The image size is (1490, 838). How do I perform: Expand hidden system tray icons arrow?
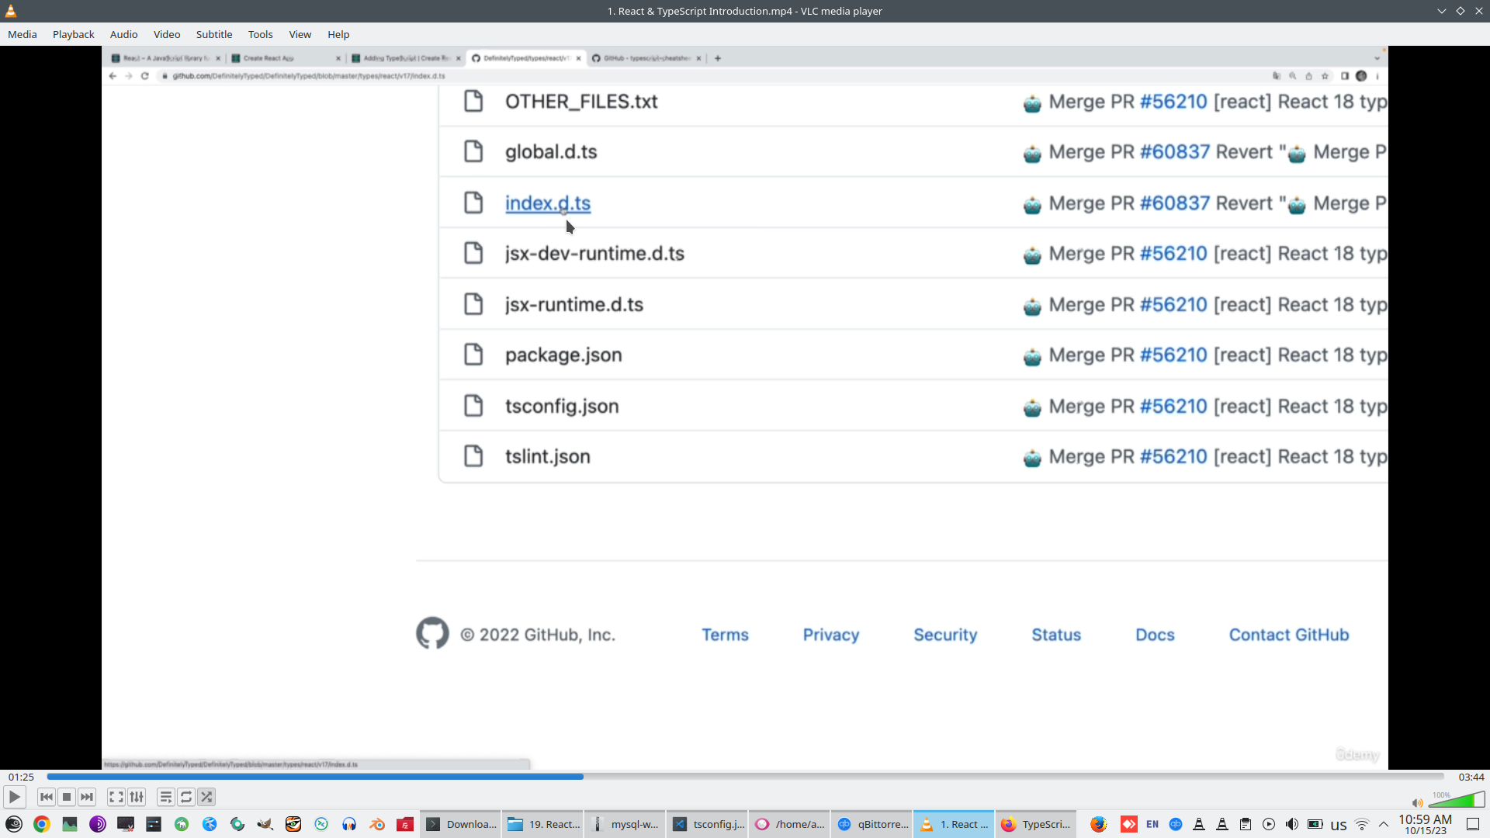point(1383,824)
